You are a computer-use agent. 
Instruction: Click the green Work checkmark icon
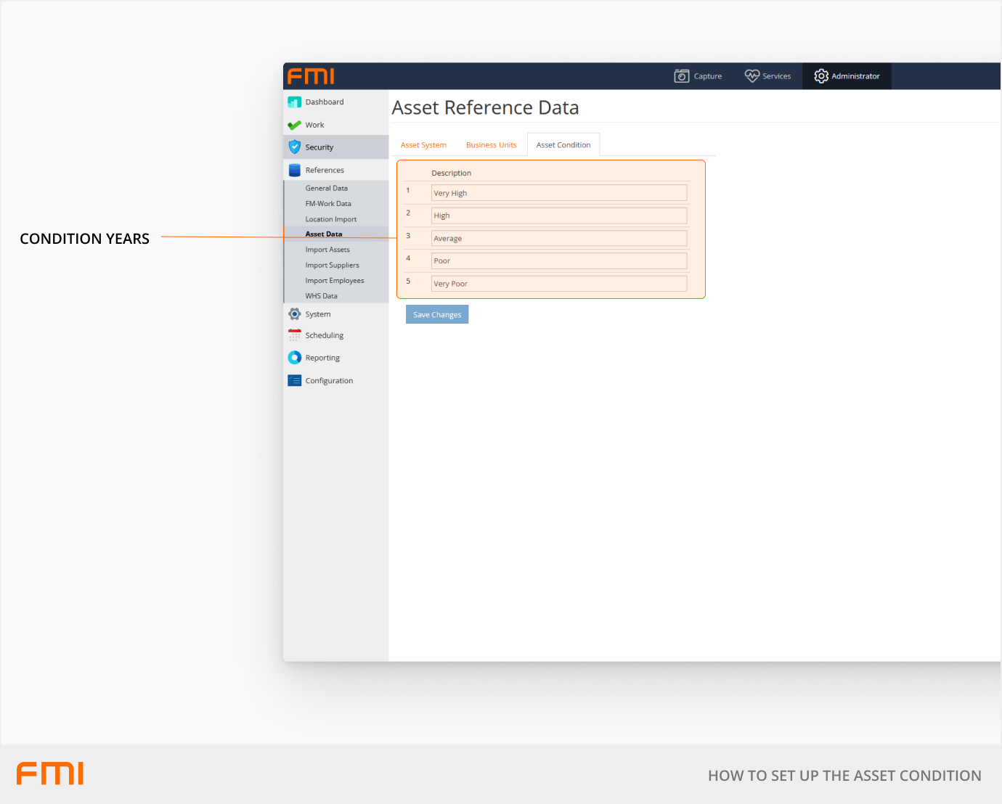click(294, 125)
